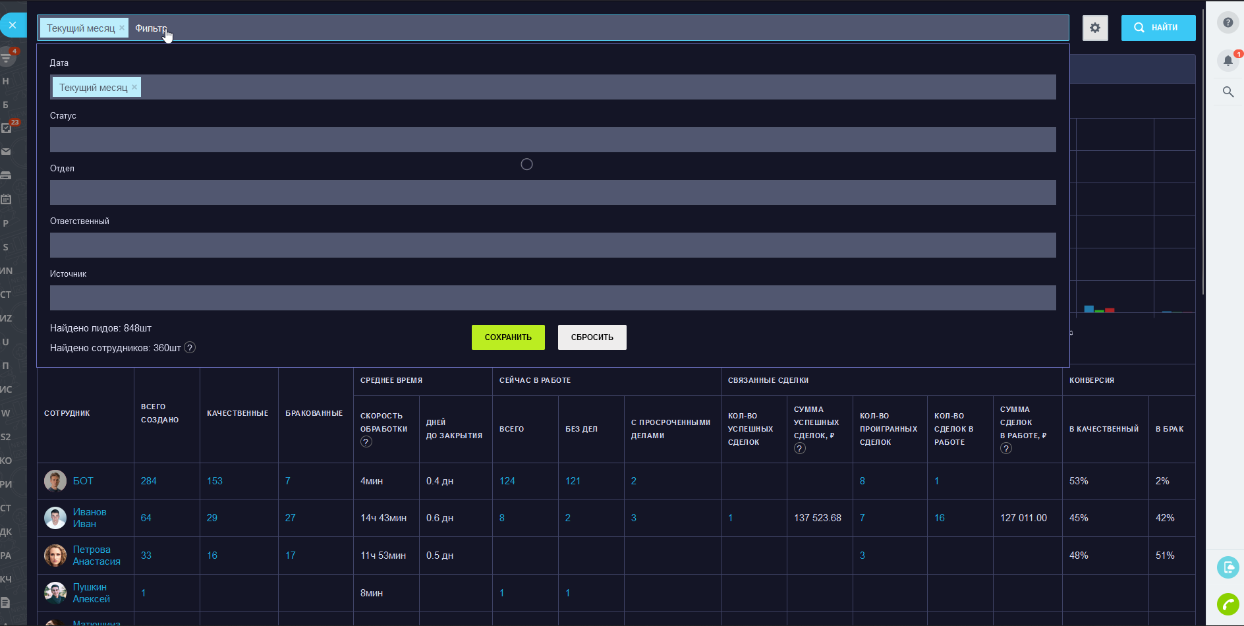1244x626 pixels.
Task: Start a call with green phone icon
Action: click(1228, 604)
